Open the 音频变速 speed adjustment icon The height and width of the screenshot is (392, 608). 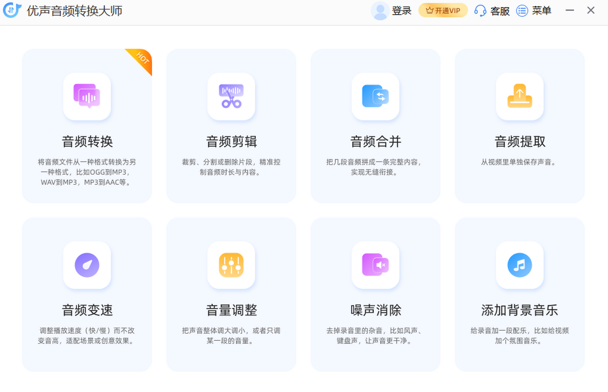click(87, 265)
